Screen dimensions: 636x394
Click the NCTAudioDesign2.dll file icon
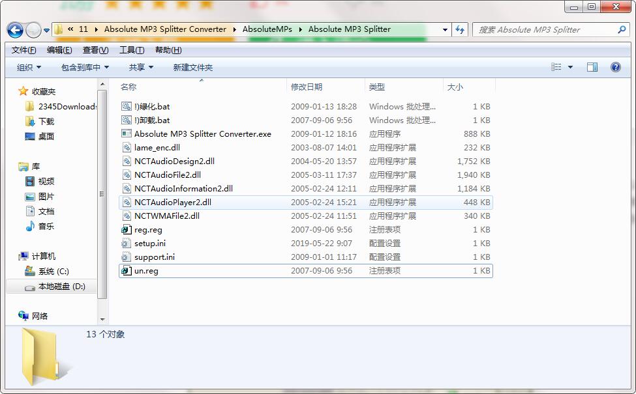point(127,161)
